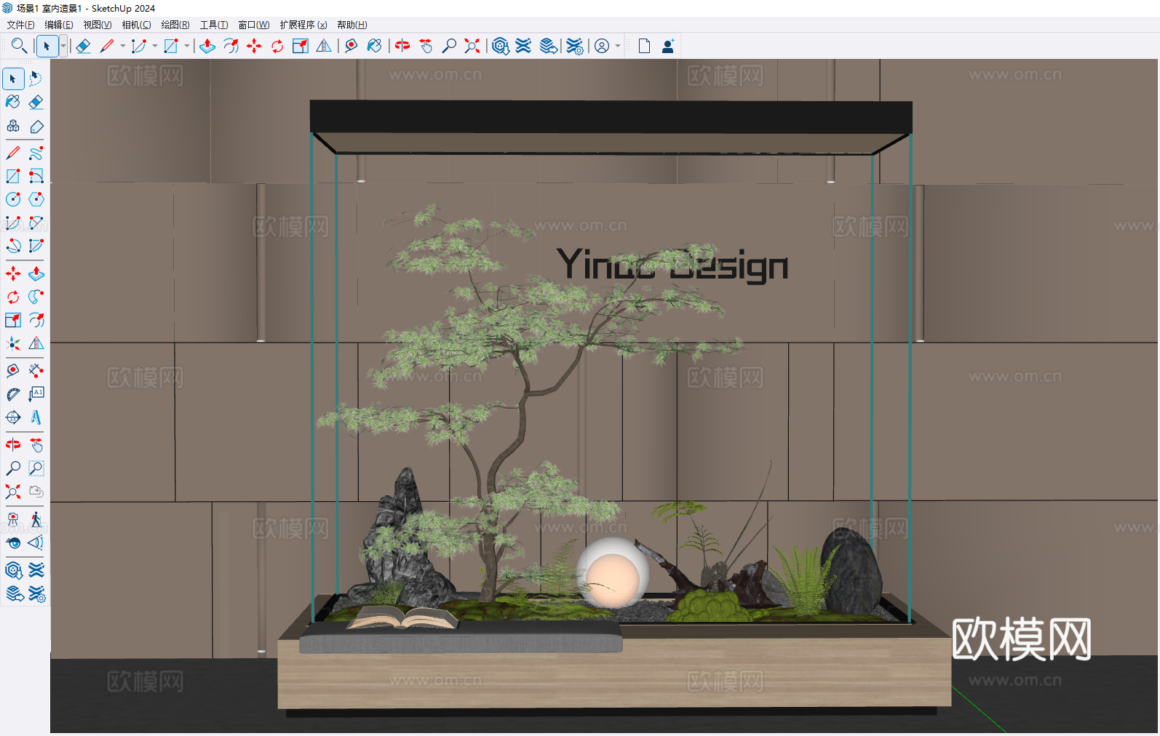
Task: Click the Position Camera tool
Action: point(13,519)
